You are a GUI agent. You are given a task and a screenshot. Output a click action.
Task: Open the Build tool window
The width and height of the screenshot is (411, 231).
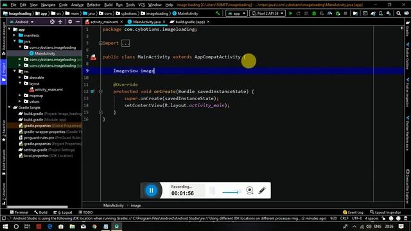point(40,212)
